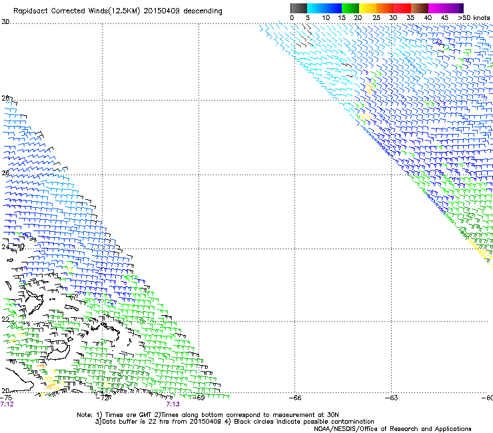Viewport: 493px width, 433px height.
Task: Click the legend label '40'
Action: [428, 18]
